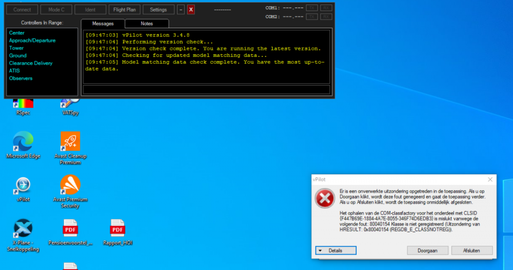The height and width of the screenshot is (270, 513).
Task: Select Tower in the controllers list
Action: tap(16, 48)
